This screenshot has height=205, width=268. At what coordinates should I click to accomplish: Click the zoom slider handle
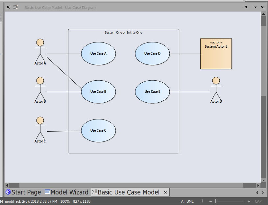[215, 201]
